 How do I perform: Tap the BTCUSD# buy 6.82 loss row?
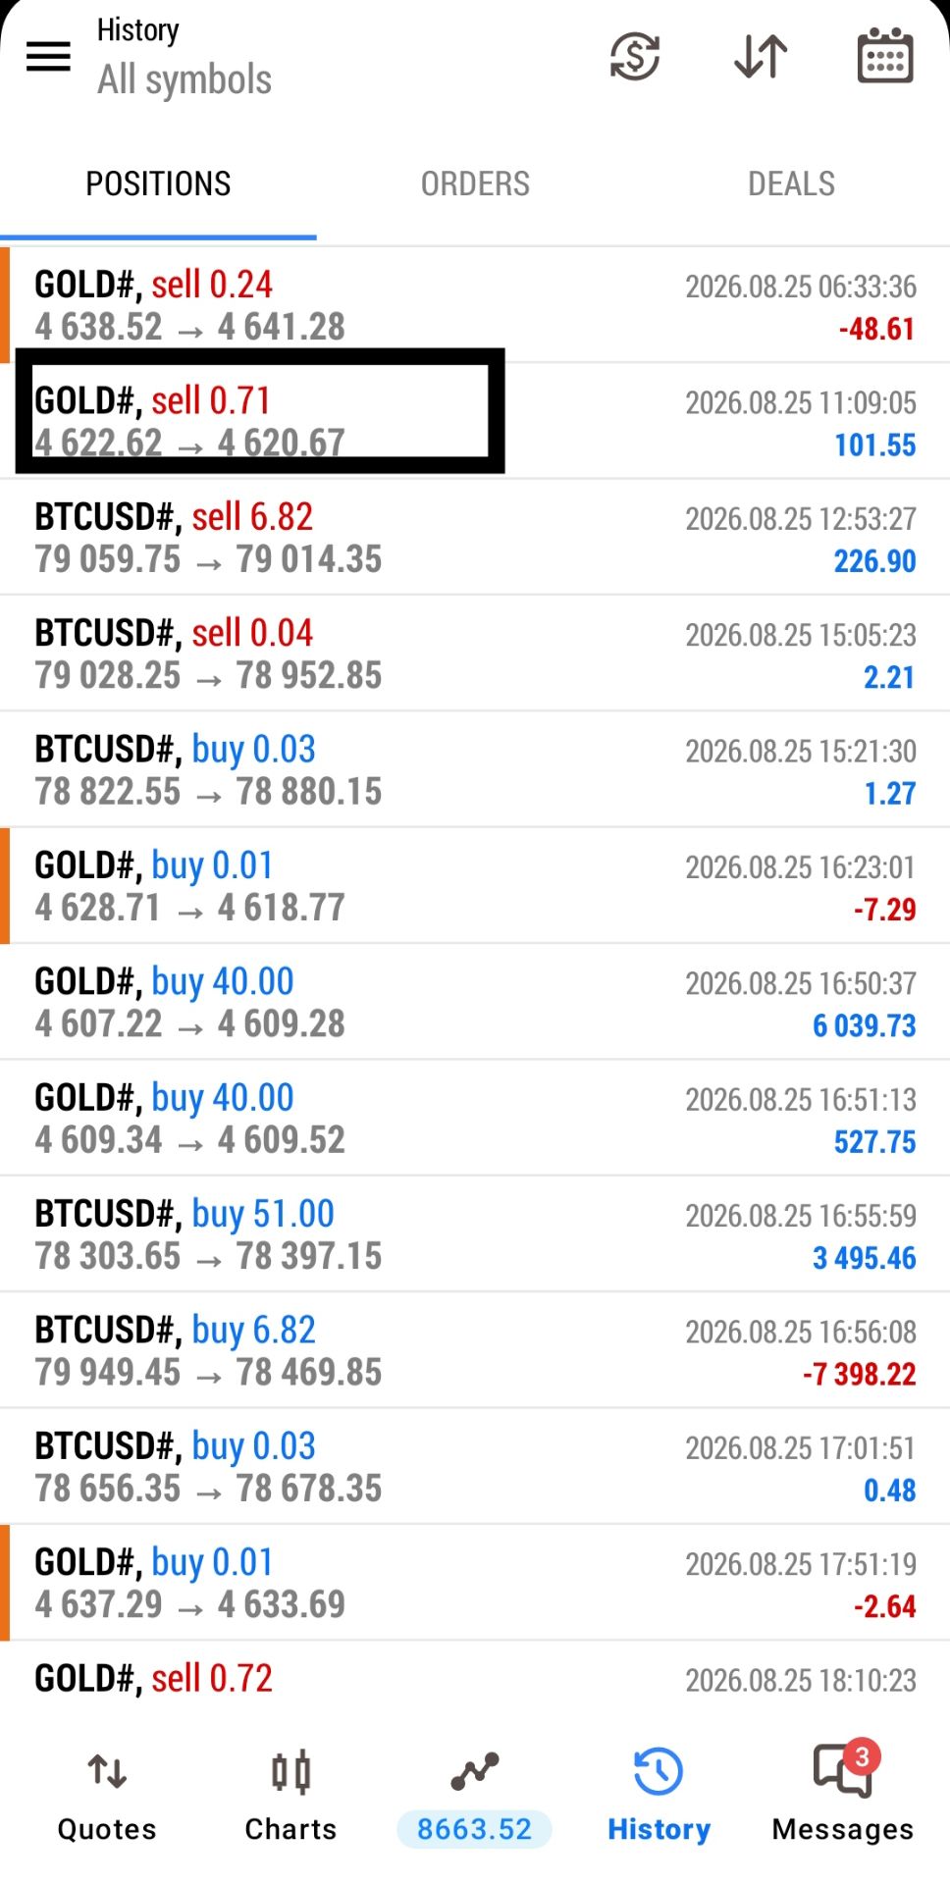pos(475,1350)
